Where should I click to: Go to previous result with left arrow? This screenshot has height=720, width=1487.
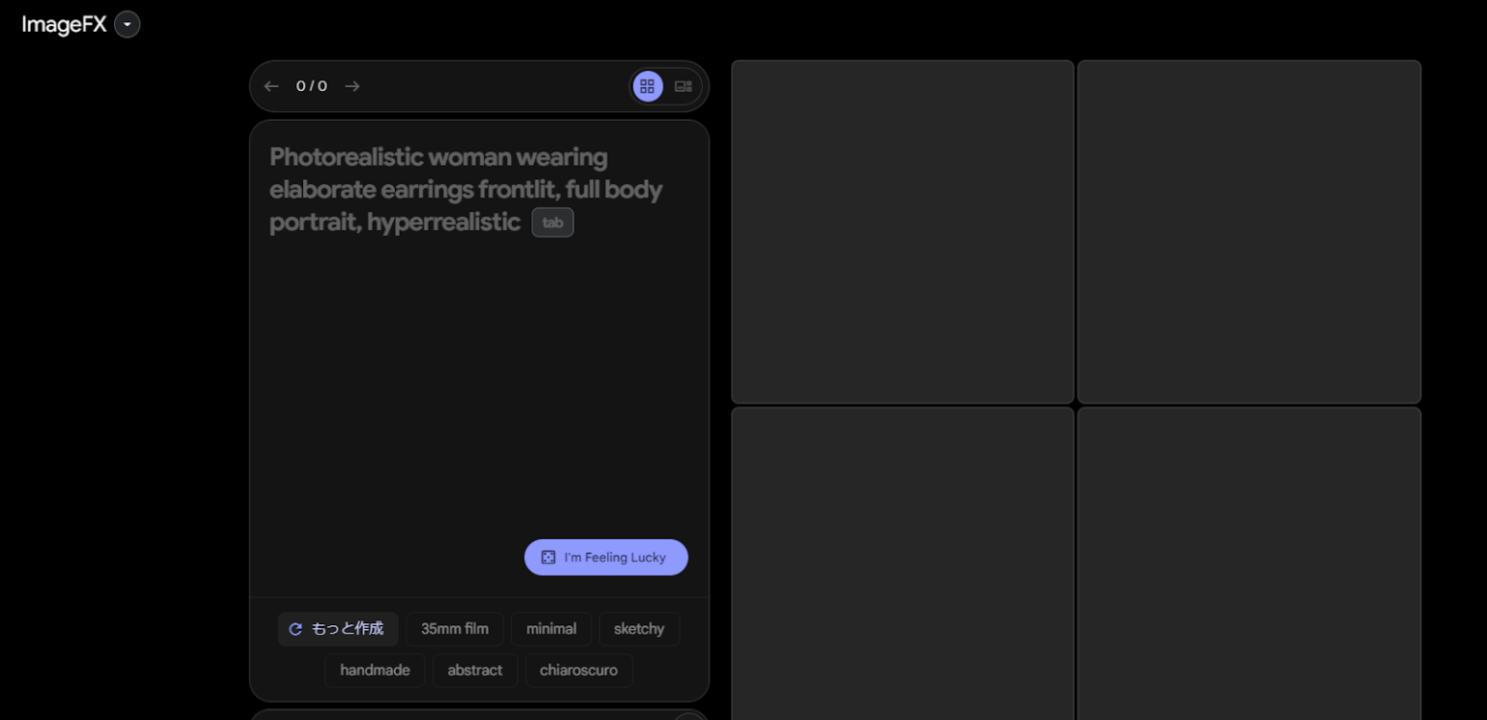(x=271, y=86)
